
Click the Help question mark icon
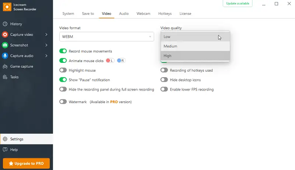click(5, 150)
